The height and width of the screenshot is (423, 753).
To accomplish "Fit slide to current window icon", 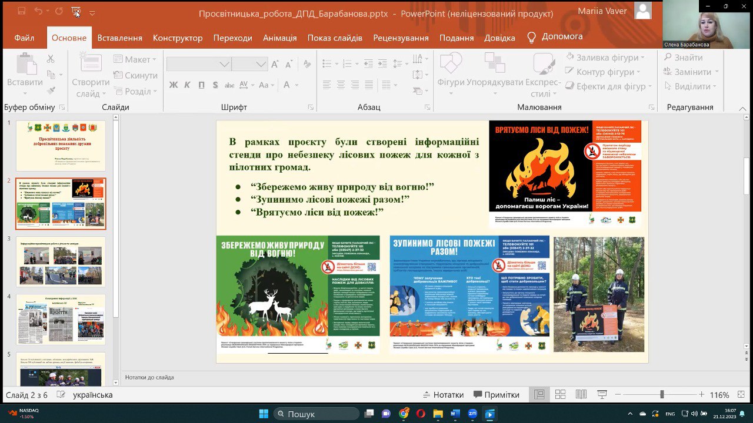I will pos(741,395).
